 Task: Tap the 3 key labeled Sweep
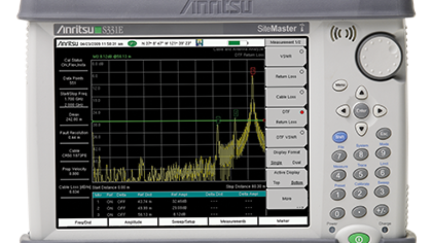coord(382,192)
